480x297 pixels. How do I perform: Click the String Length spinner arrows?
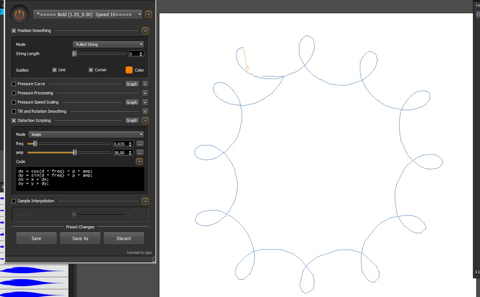point(141,54)
